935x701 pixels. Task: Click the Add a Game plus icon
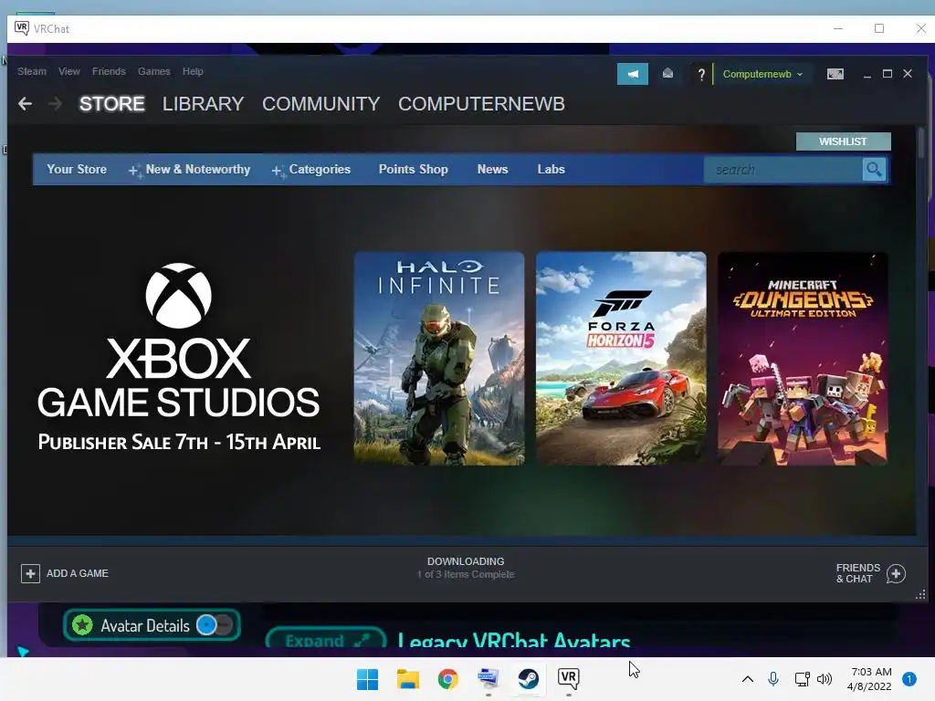[30, 573]
